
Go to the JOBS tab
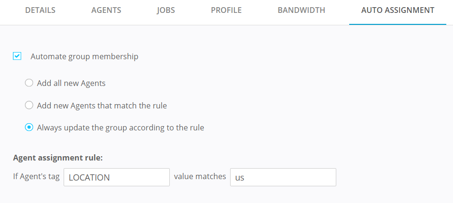pos(166,10)
